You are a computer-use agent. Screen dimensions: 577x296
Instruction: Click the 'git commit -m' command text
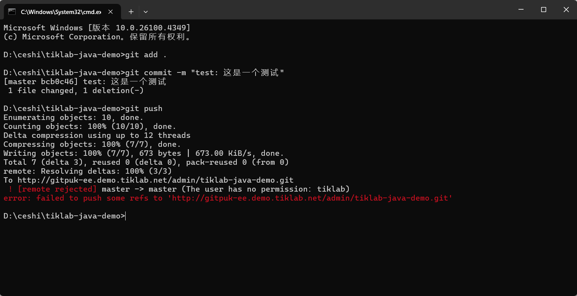pyautogui.click(x=155, y=73)
